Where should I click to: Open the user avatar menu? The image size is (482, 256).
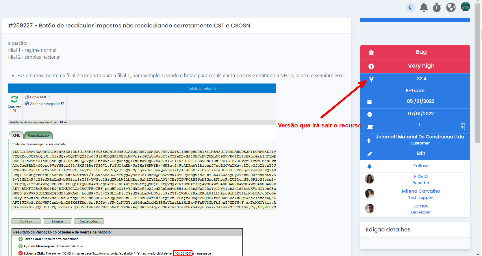[465, 7]
